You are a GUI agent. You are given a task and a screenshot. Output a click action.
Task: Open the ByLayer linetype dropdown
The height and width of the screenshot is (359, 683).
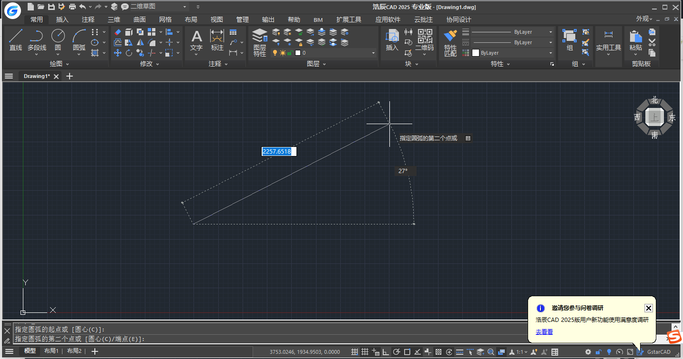click(550, 42)
